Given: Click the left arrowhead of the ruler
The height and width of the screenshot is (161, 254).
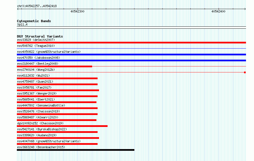Looking at the screenshot, I should 18,9.
